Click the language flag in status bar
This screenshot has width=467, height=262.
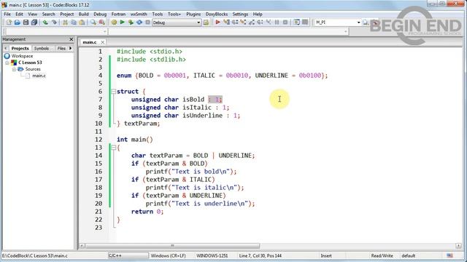(449, 255)
